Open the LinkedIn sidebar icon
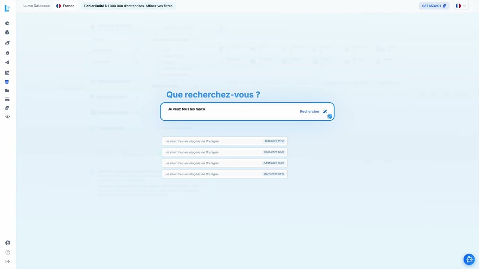 tap(7, 73)
